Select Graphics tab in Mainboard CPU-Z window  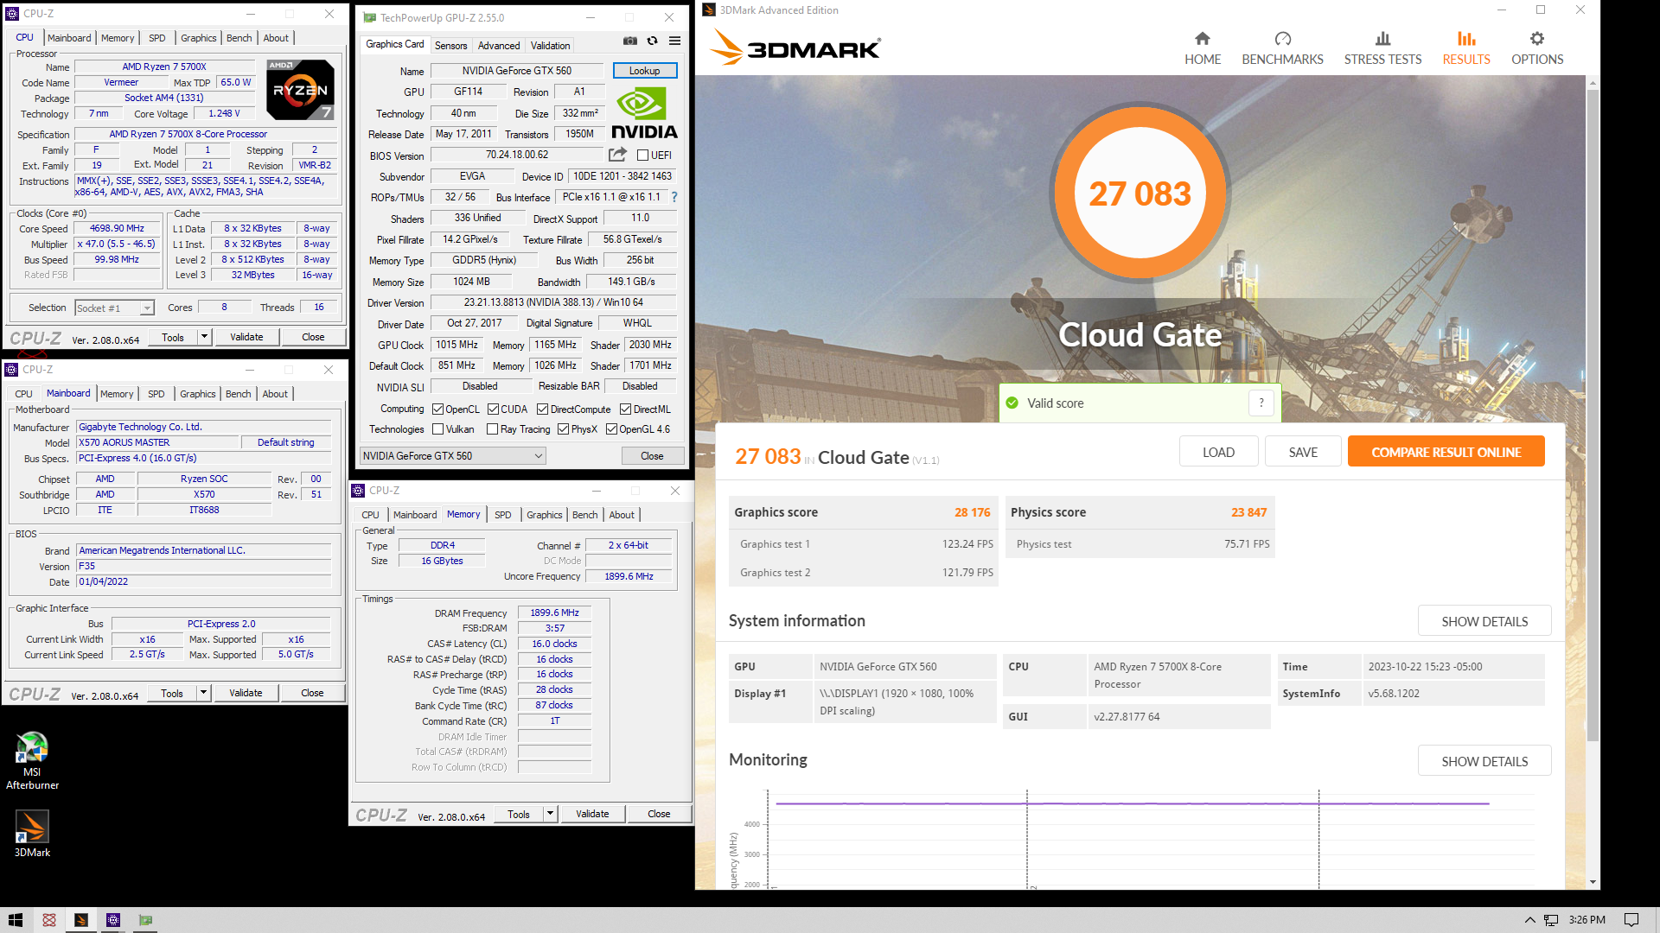(x=197, y=394)
